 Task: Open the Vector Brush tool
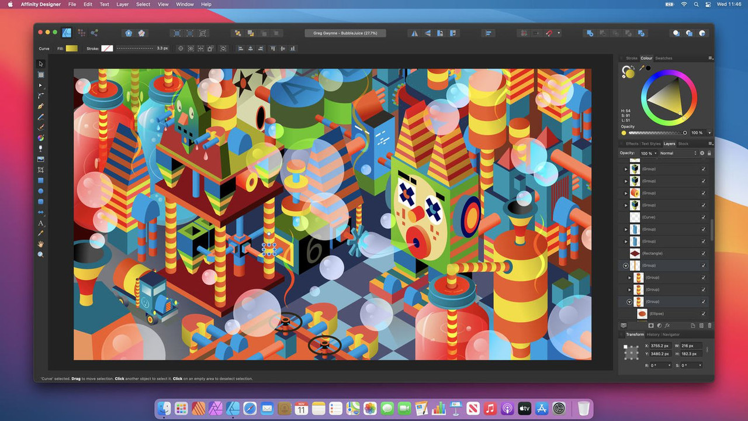41,127
